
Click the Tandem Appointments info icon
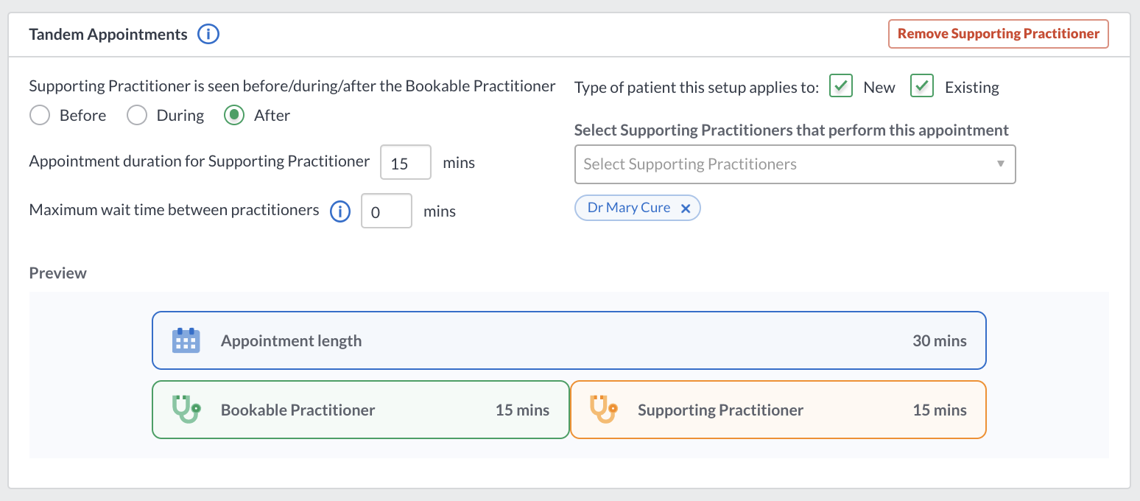tap(209, 34)
